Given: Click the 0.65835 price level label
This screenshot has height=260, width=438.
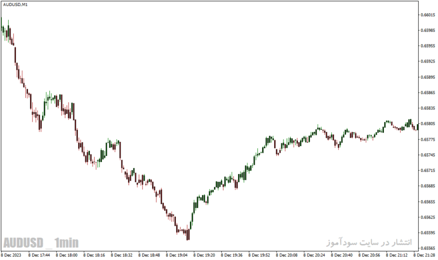Looking at the screenshot, I should pos(428,108).
